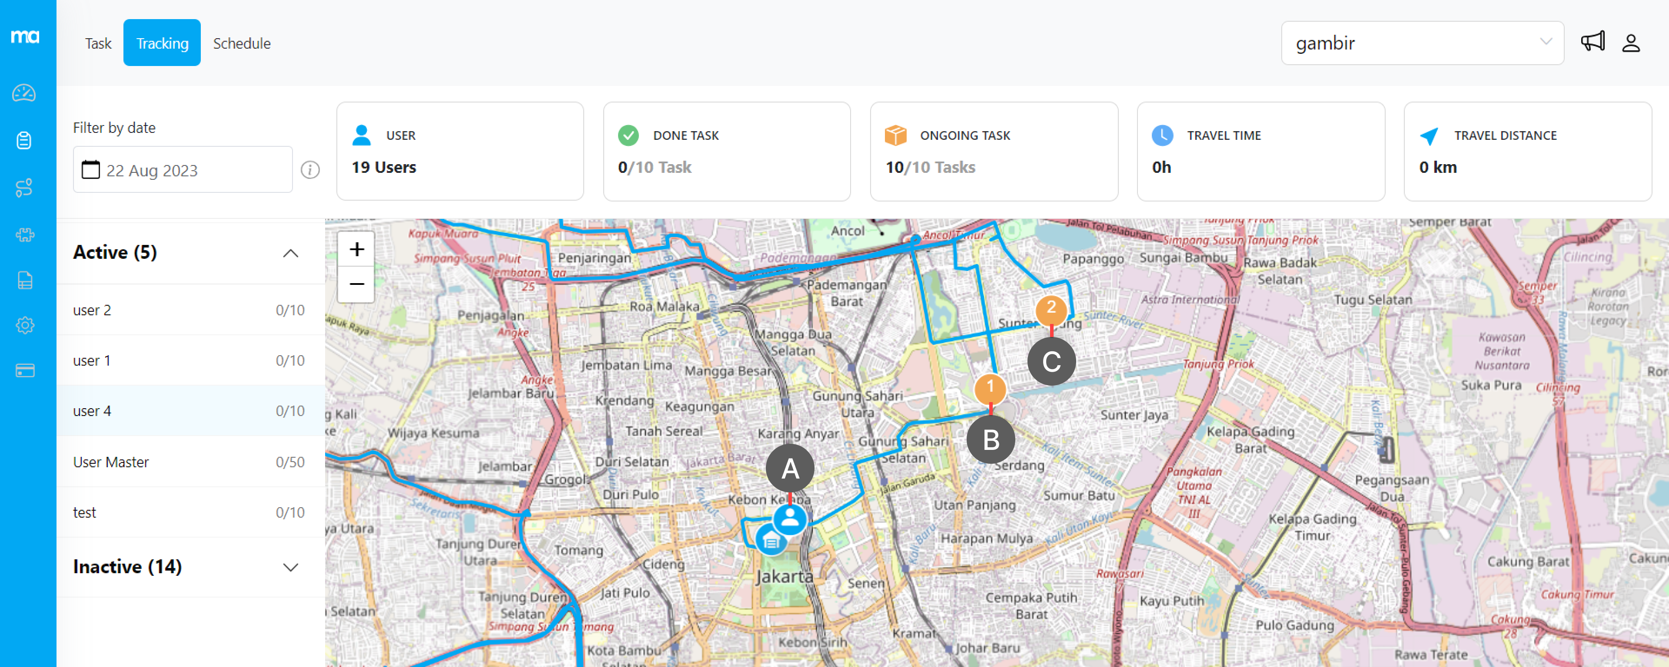Zoom out on the map

356,284
